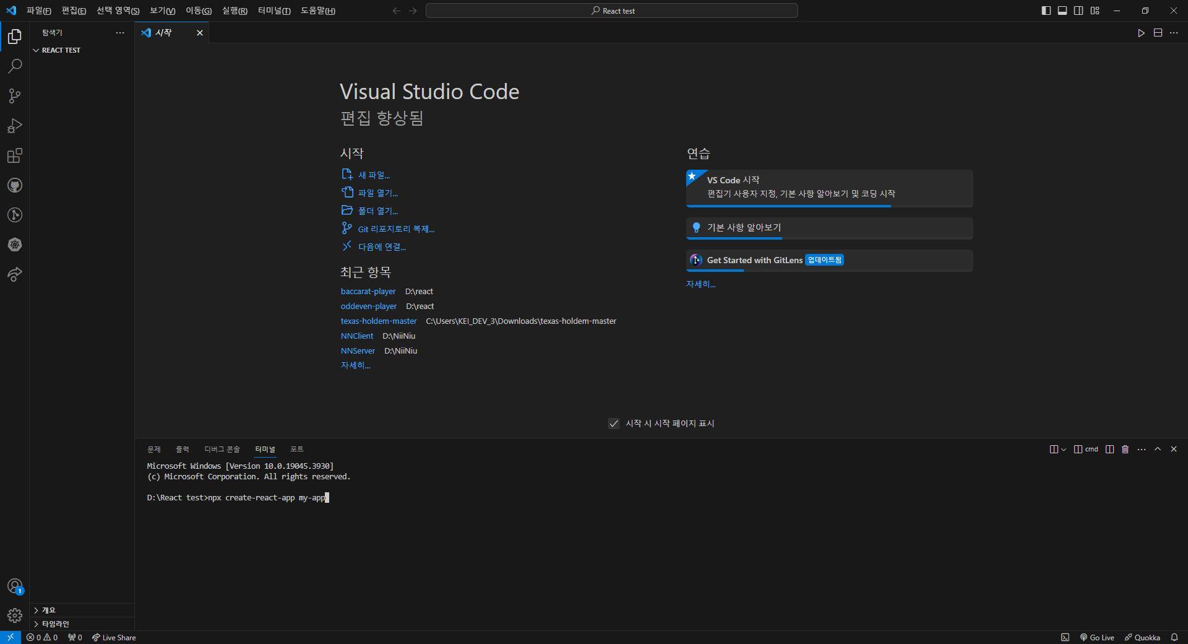Open the Manage gear icon
Viewport: 1188px width, 644px height.
point(15,616)
